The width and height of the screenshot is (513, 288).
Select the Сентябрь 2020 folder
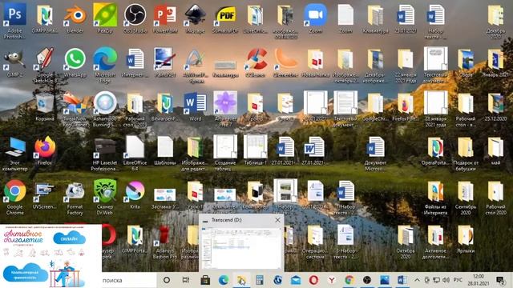coord(466,198)
